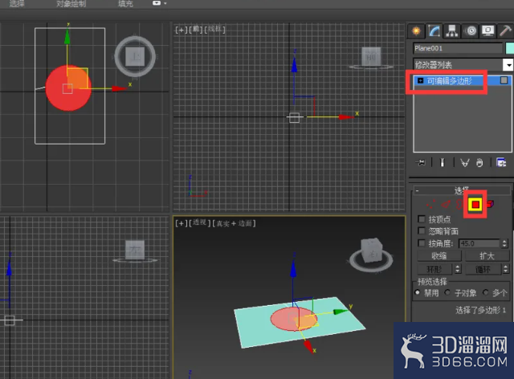Open the [前] view label menu

(x=196, y=30)
